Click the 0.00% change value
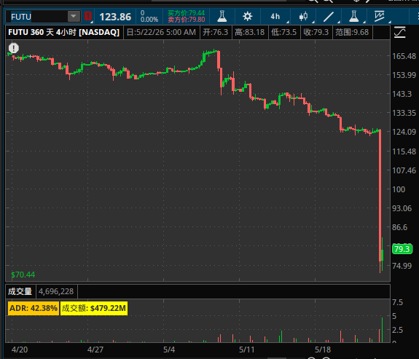Image resolution: width=419 pixels, height=359 pixels. (149, 20)
